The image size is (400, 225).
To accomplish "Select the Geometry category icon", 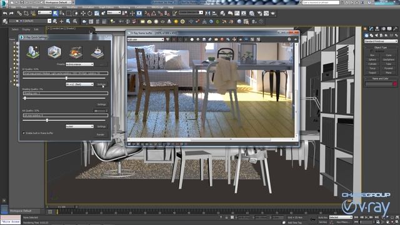I will click(x=367, y=35).
